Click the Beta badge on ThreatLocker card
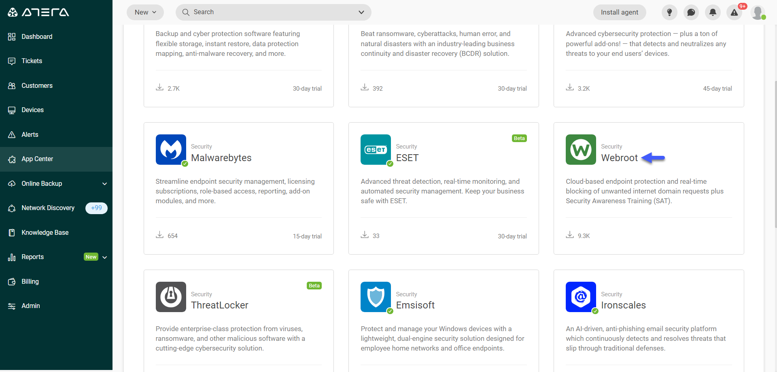Image resolution: width=777 pixels, height=372 pixels. pyautogui.click(x=314, y=286)
